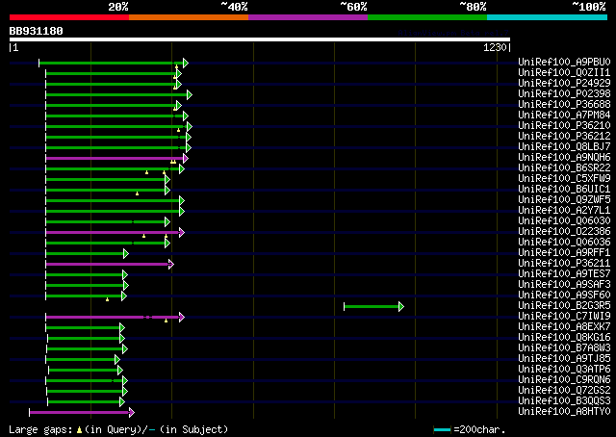Select the UniRef100_Q9ZWF5 label

(x=564, y=200)
